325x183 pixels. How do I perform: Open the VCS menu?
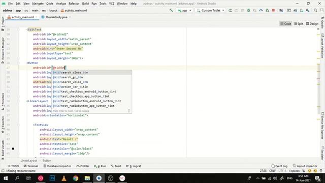click(x=112, y=4)
